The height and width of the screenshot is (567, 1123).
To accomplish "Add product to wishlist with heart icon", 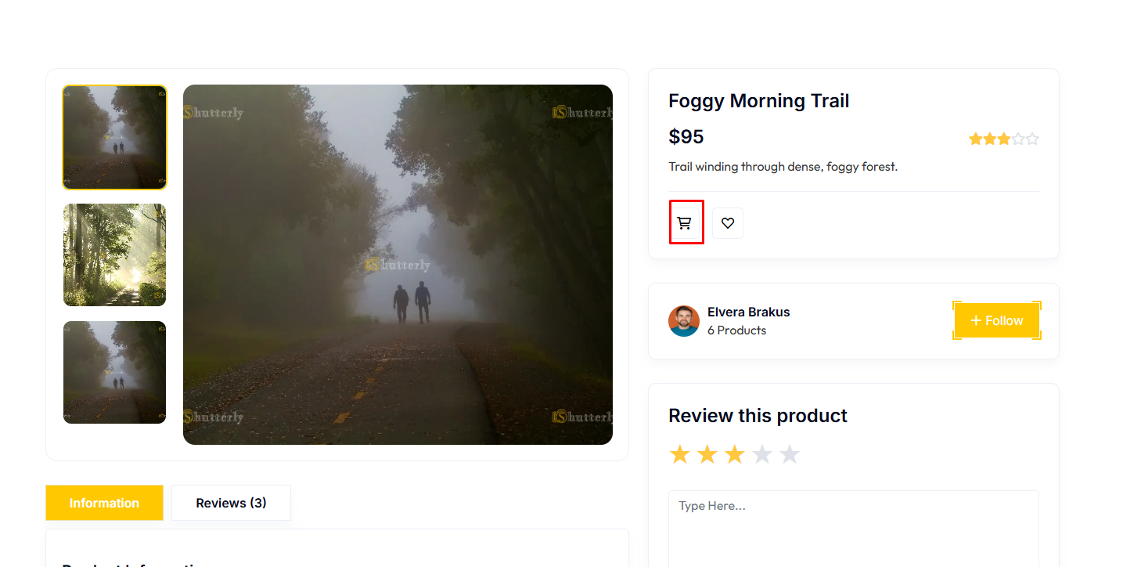I will tap(728, 223).
